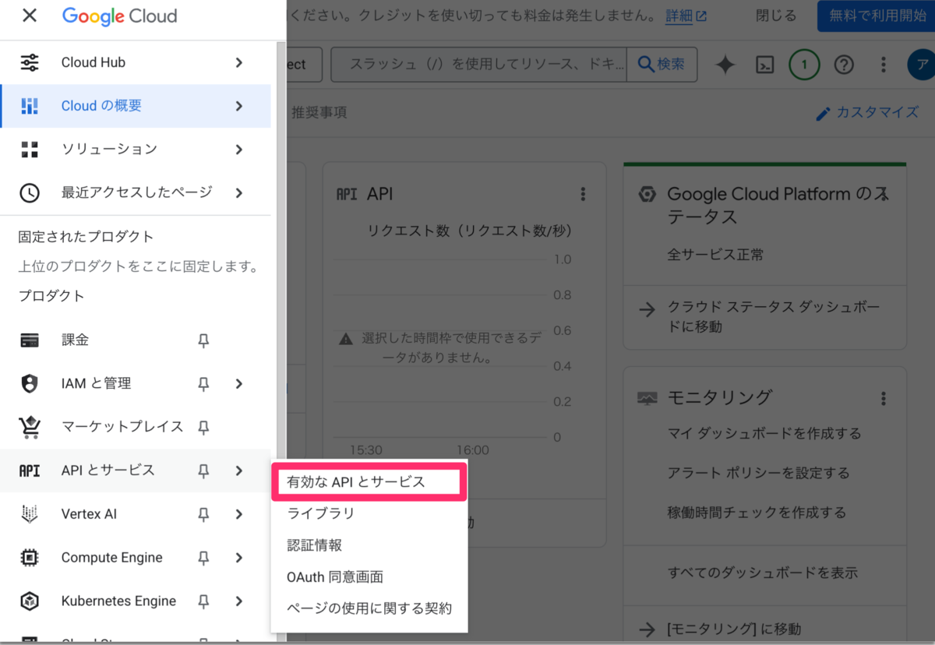Click すべてのダッシュボードを表示 link

pos(763,573)
